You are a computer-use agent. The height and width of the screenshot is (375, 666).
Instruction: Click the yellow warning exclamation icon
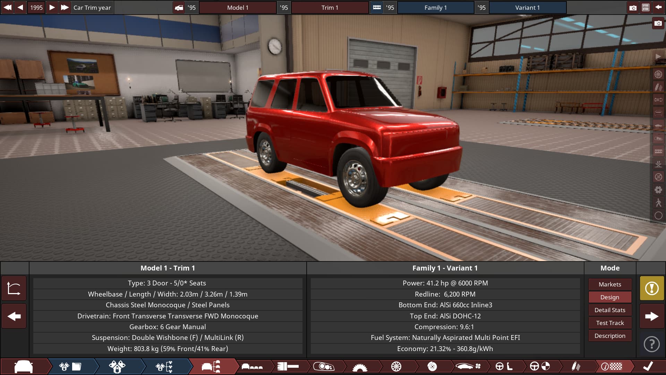(651, 288)
